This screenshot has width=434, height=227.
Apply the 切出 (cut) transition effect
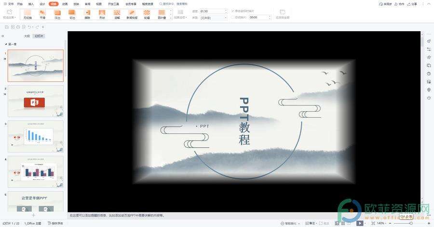pyautogui.click(x=72, y=14)
